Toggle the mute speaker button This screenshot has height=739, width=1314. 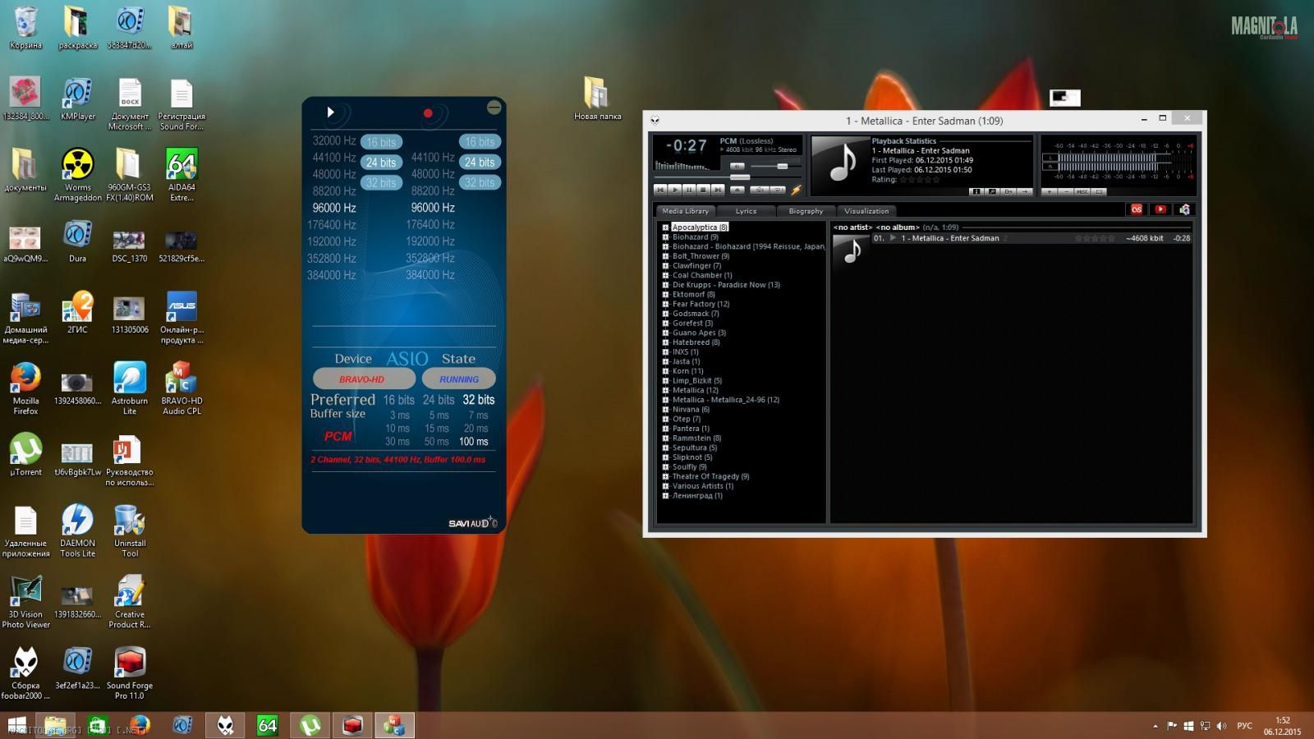pos(737,167)
